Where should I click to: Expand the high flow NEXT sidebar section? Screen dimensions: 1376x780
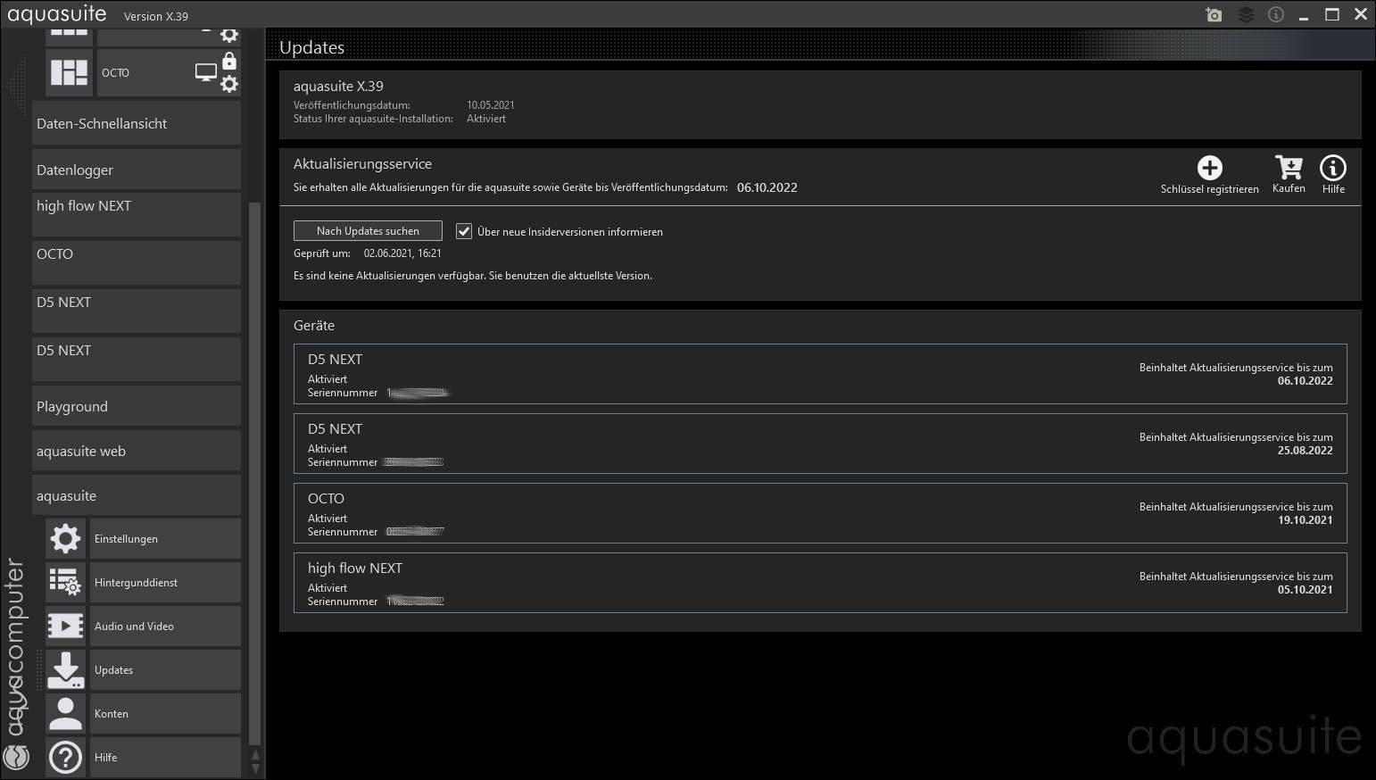point(137,214)
